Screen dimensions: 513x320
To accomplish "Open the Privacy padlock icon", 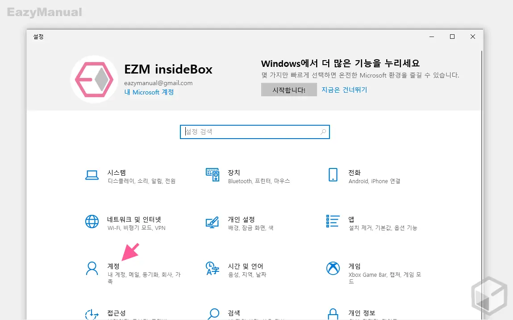I will [333, 314].
